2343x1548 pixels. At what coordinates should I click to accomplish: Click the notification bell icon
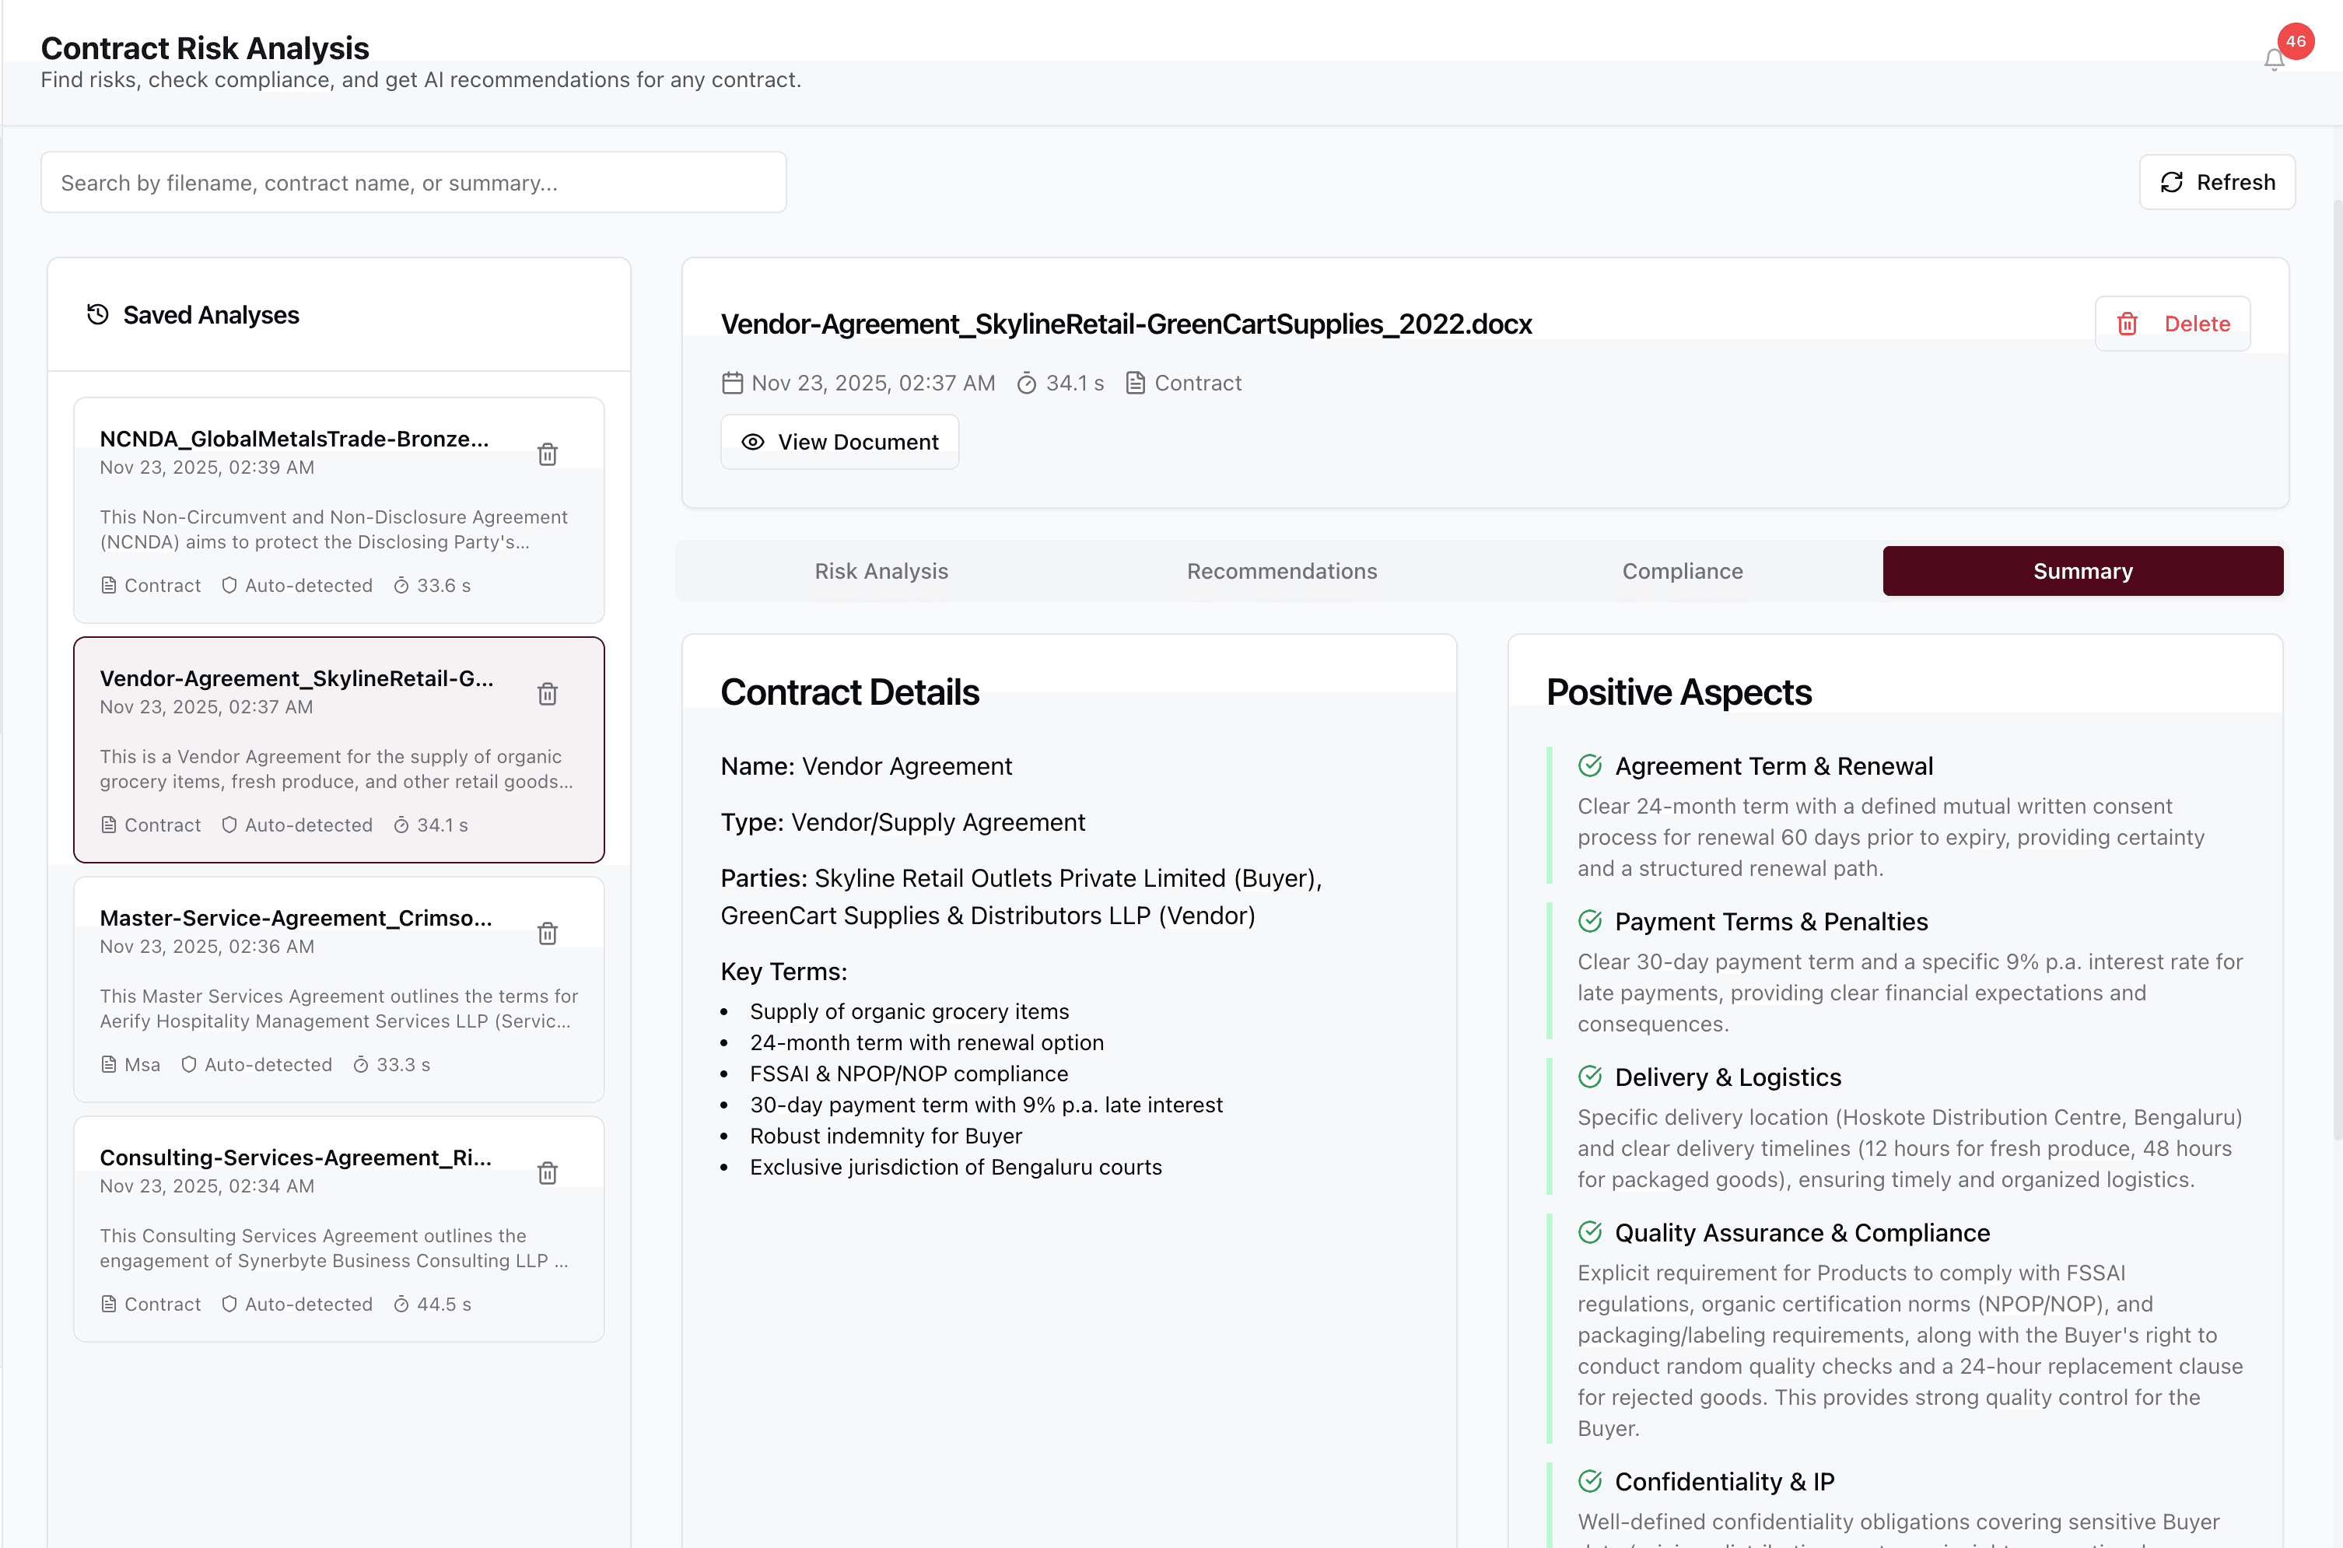click(x=2274, y=60)
